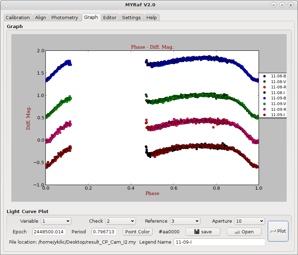Open the Settings tab

pyautogui.click(x=131, y=17)
